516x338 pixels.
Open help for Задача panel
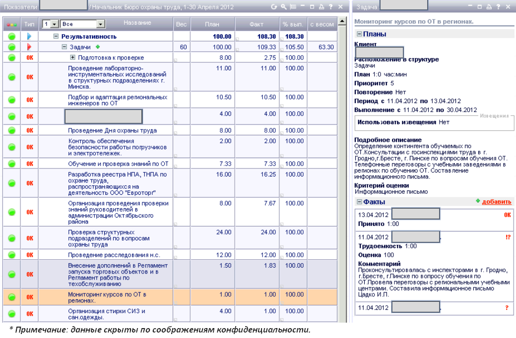[x=498, y=6]
